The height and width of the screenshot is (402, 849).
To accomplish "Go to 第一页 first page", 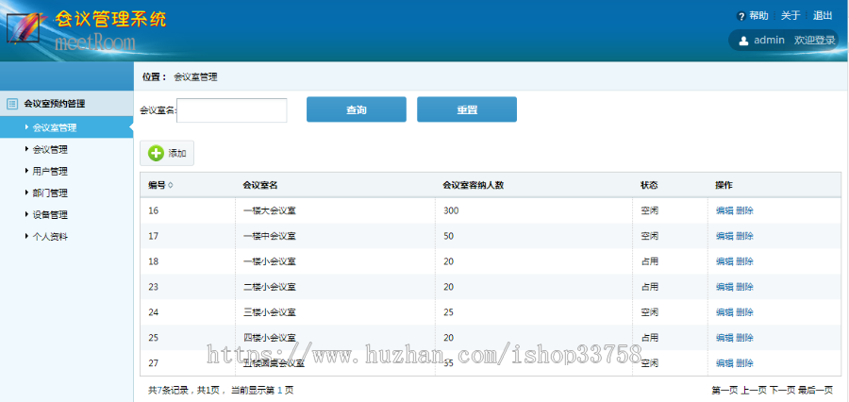I will click(x=725, y=390).
